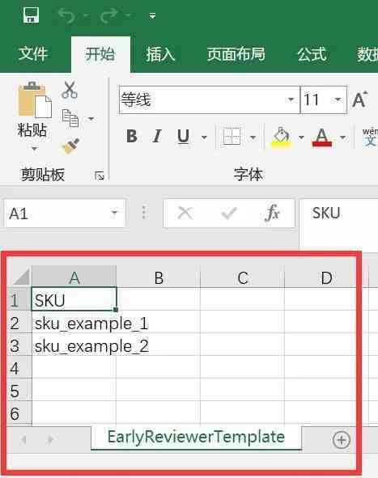Select the Format Painter brush icon

click(70, 146)
